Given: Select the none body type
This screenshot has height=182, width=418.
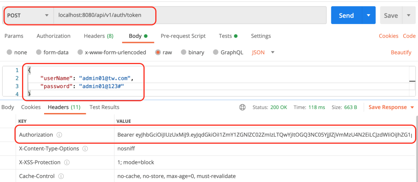Looking at the screenshot, I should [9, 53].
